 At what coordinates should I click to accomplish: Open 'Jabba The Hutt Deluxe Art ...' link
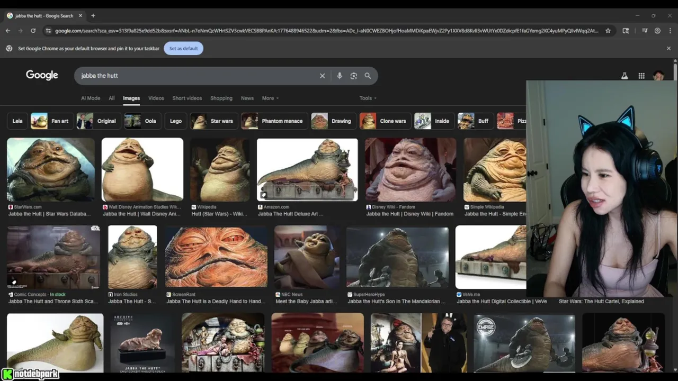pos(290,214)
